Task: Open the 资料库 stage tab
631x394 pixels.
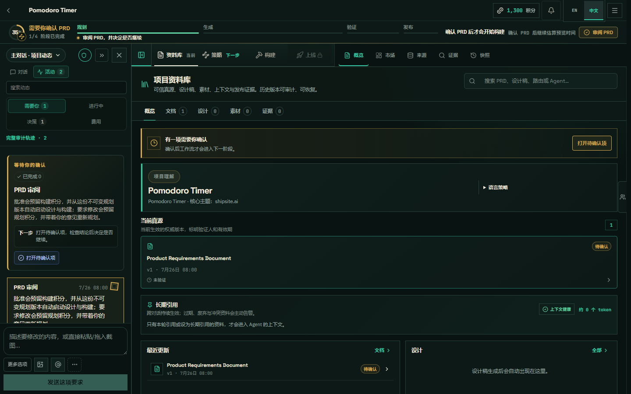Action: [176, 55]
